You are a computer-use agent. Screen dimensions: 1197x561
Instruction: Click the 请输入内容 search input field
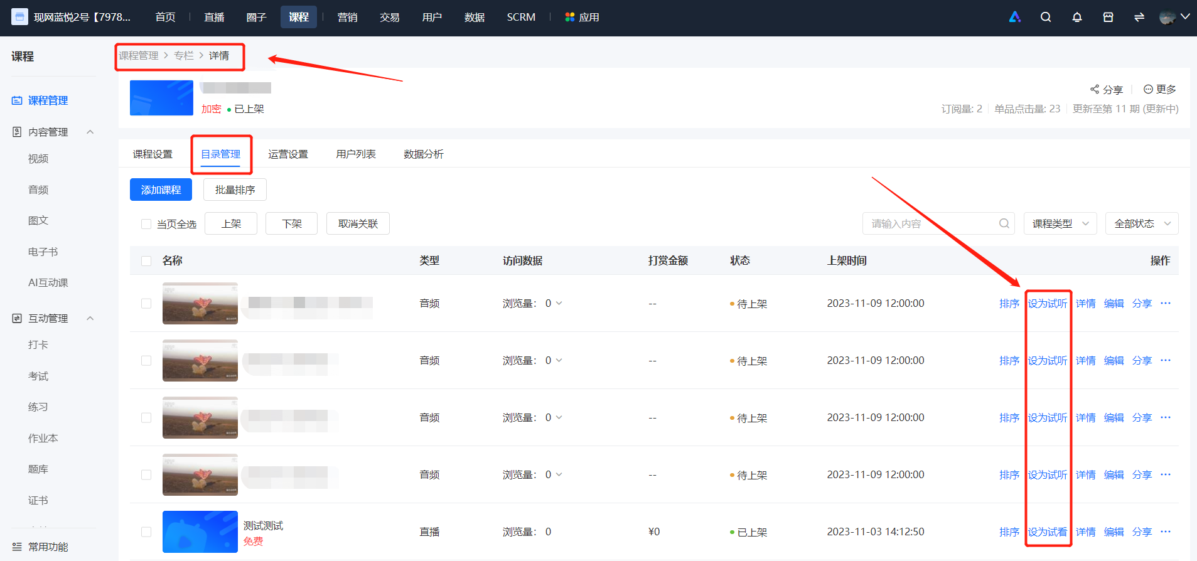click(x=932, y=223)
